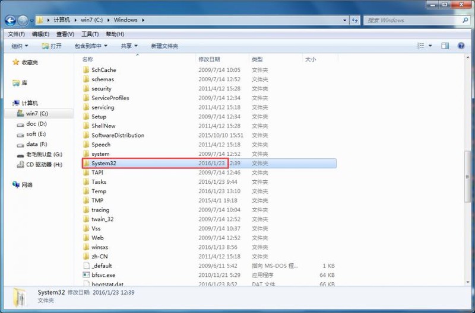The width and height of the screenshot is (475, 313).
Task: Select the Speech folder icon
Action: 86,145
